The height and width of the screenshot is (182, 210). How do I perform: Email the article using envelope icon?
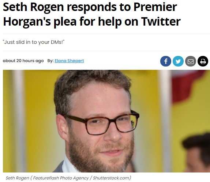pyautogui.click(x=191, y=61)
